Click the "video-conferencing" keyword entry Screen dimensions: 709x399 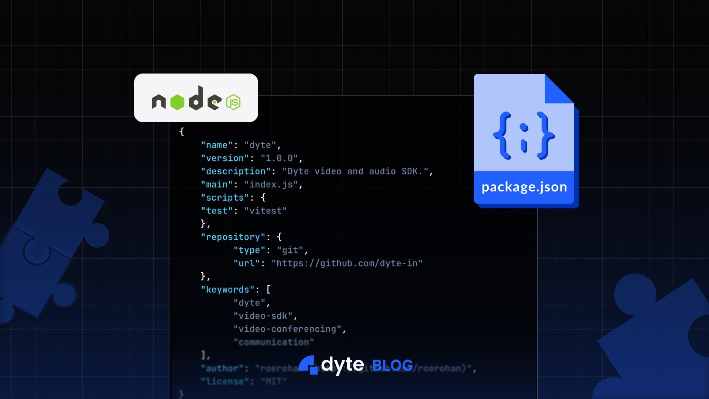pos(287,329)
